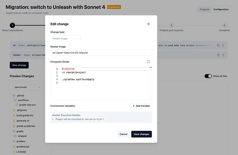Delete the AI model change row
Image resolution: width=238 pixels, height=155 pixels.
(223, 45)
